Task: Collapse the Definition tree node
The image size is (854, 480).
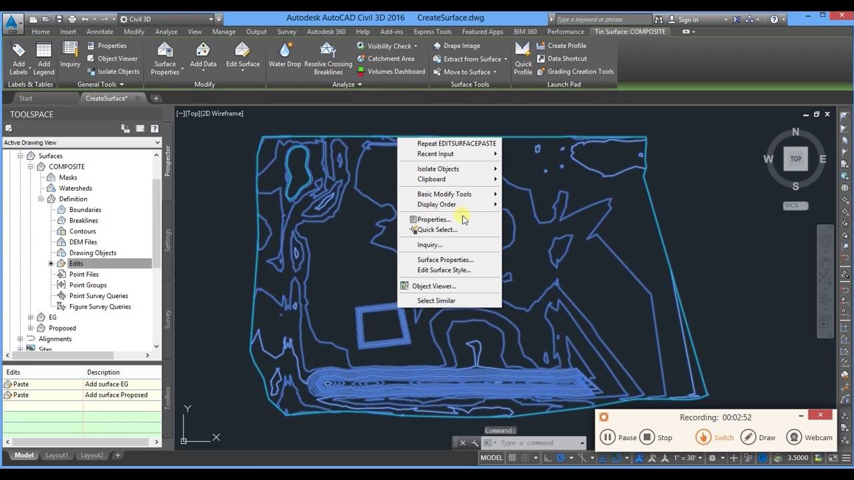Action: (41, 199)
